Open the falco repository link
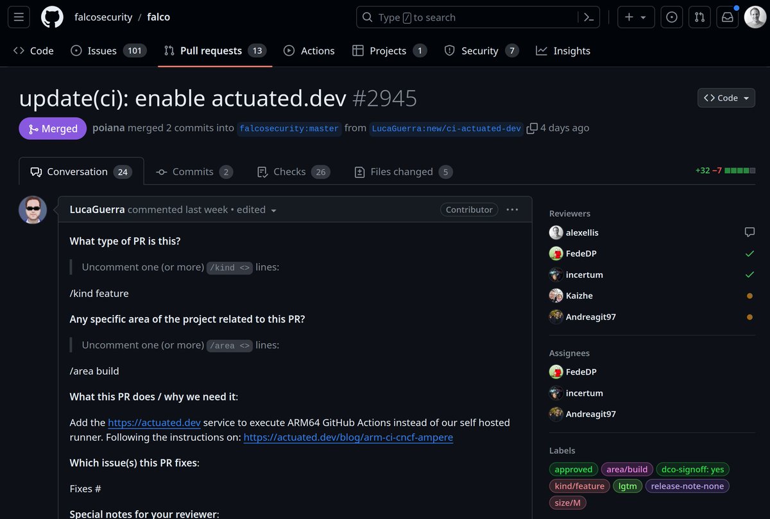770x519 pixels. coord(158,17)
